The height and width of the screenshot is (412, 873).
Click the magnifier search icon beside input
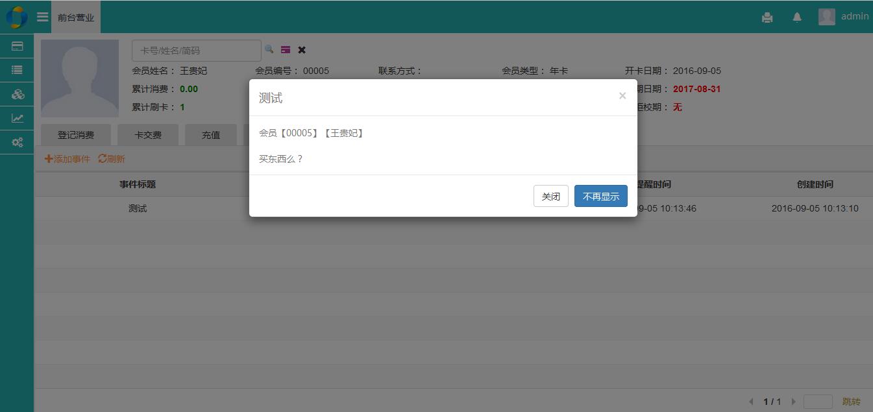[269, 49]
